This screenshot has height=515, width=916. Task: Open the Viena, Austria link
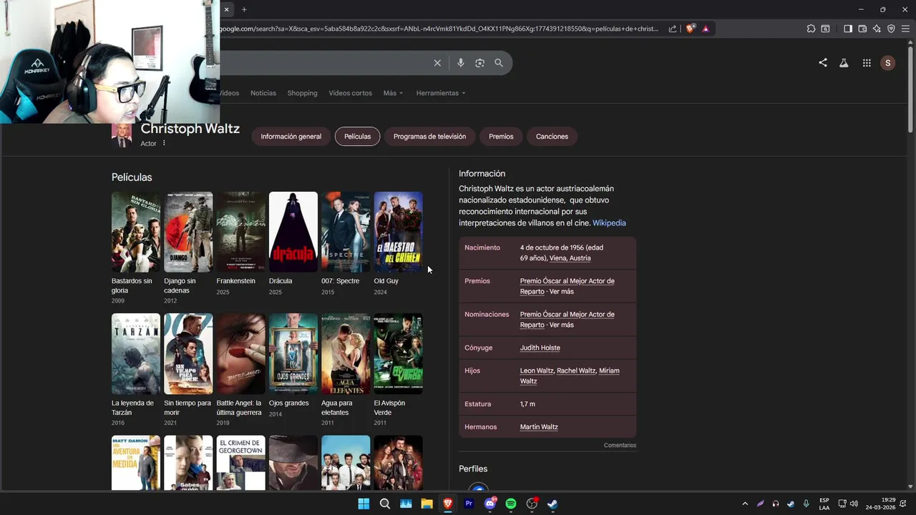click(x=570, y=258)
